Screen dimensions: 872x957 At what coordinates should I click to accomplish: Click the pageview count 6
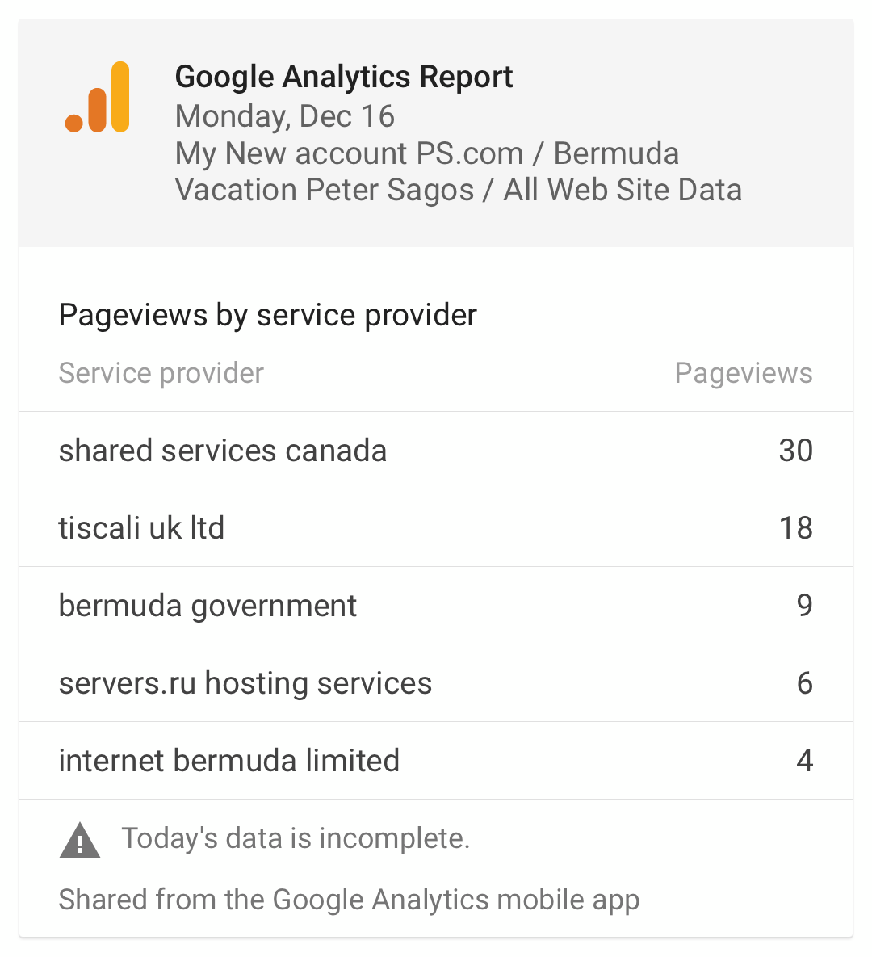tap(805, 683)
